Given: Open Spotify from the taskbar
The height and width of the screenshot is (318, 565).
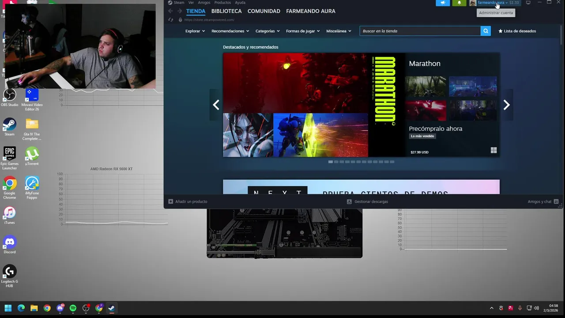Looking at the screenshot, I should pos(73,308).
